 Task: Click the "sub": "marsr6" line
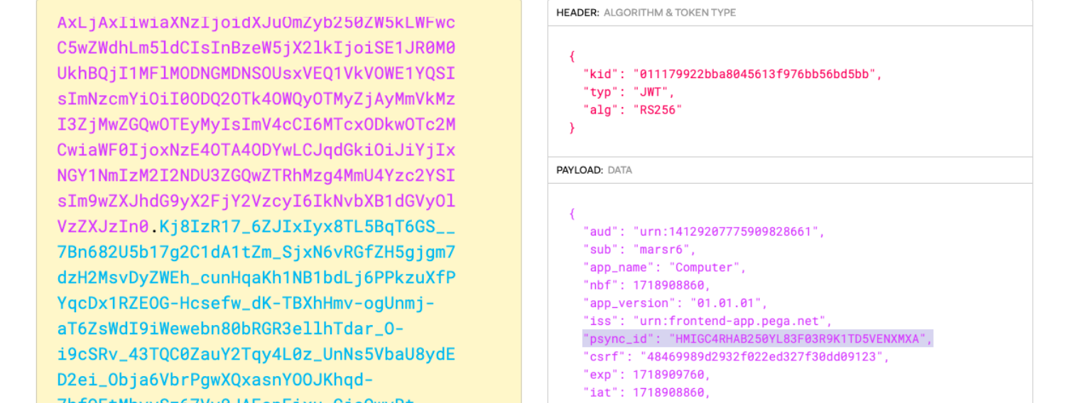(639, 250)
